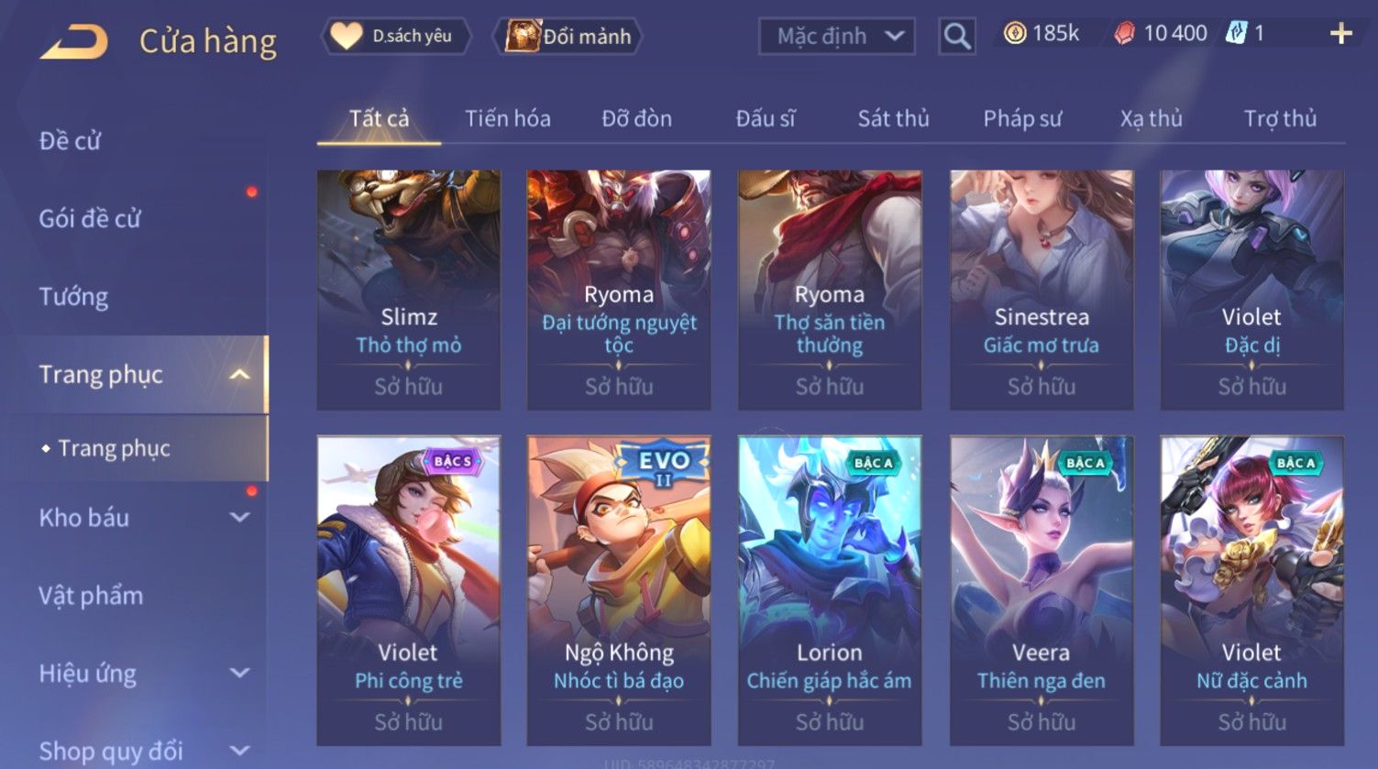The image size is (1378, 769).
Task: Select the Tiến hóa filter tab
Action: click(507, 118)
